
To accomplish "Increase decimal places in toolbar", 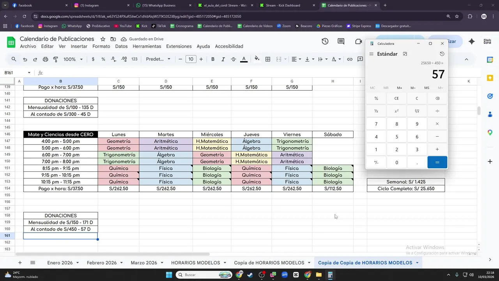I will [x=124, y=59].
